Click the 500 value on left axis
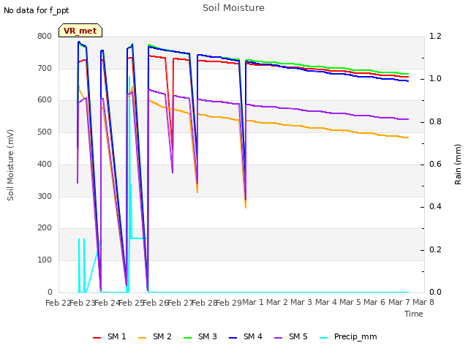This screenshot has width=468, height=351. click(x=45, y=132)
